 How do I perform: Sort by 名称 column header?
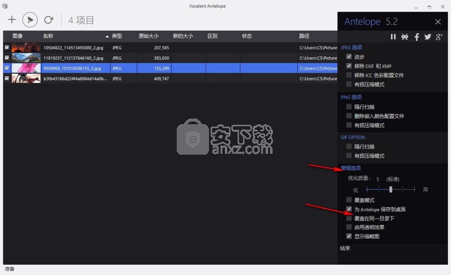coord(76,36)
